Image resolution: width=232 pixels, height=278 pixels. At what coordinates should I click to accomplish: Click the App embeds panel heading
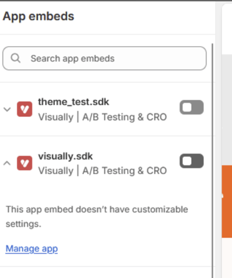pyautogui.click(x=38, y=16)
